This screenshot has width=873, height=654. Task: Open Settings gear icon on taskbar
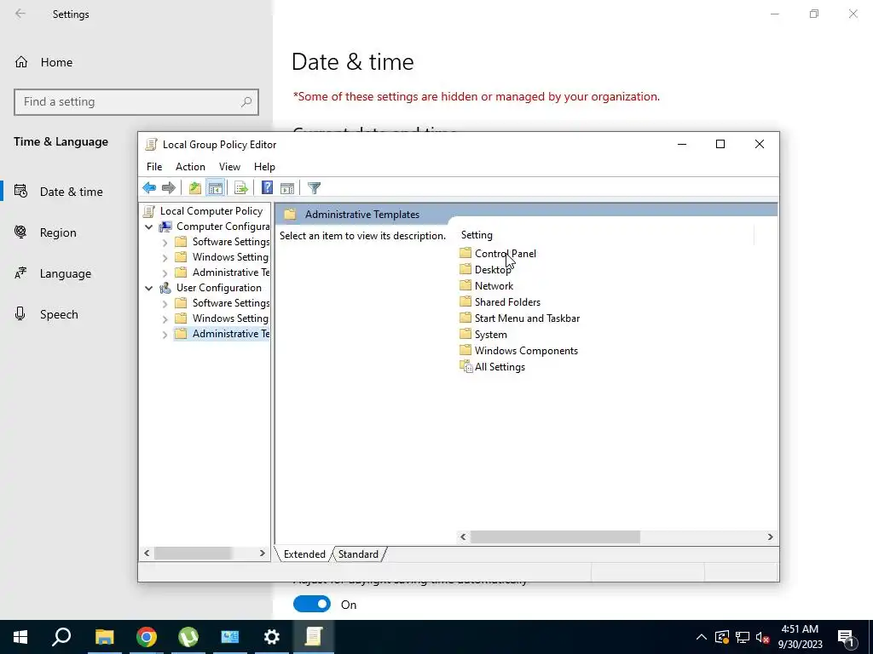tap(272, 637)
